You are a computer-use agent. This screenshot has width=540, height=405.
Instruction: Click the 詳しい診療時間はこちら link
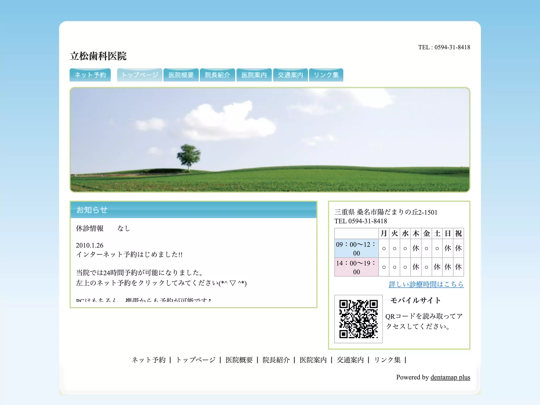426,284
